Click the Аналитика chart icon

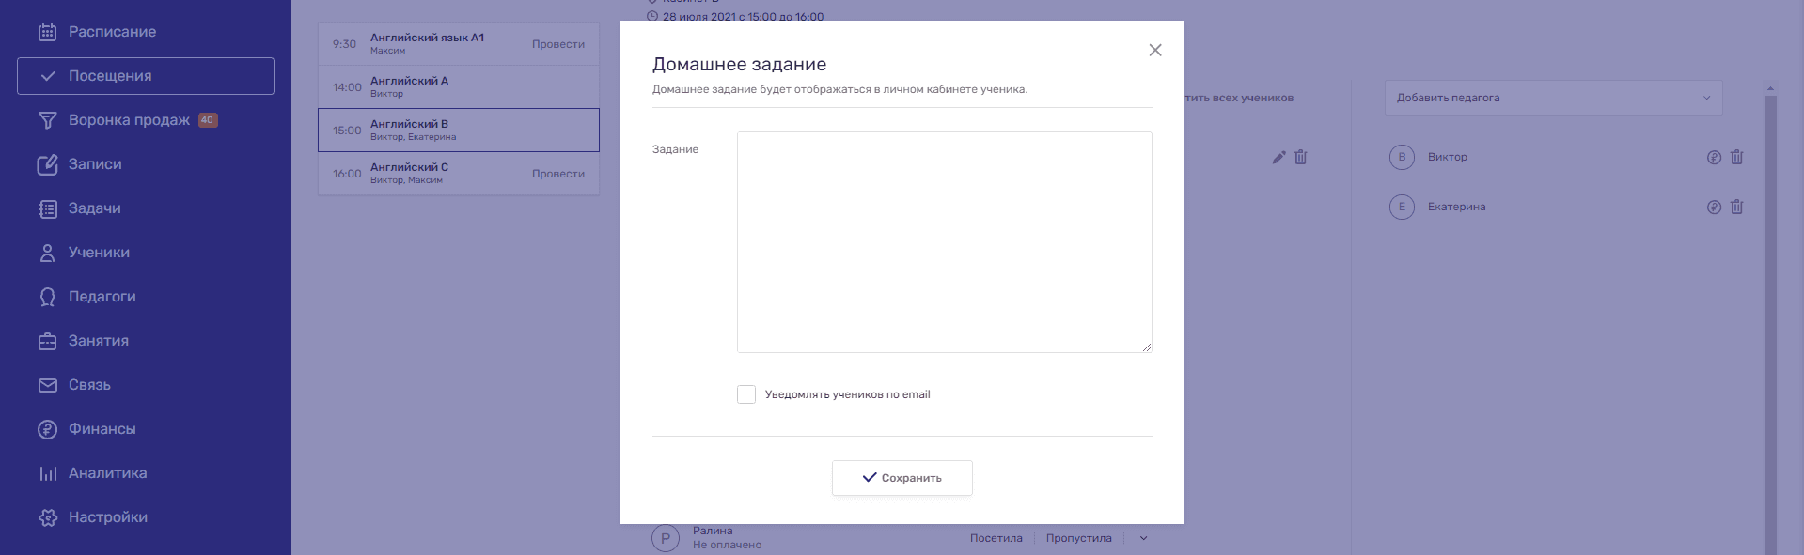click(47, 473)
